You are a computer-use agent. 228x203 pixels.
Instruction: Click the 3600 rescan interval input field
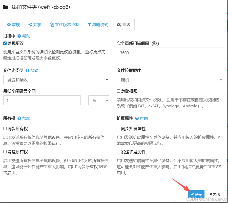point(170,52)
